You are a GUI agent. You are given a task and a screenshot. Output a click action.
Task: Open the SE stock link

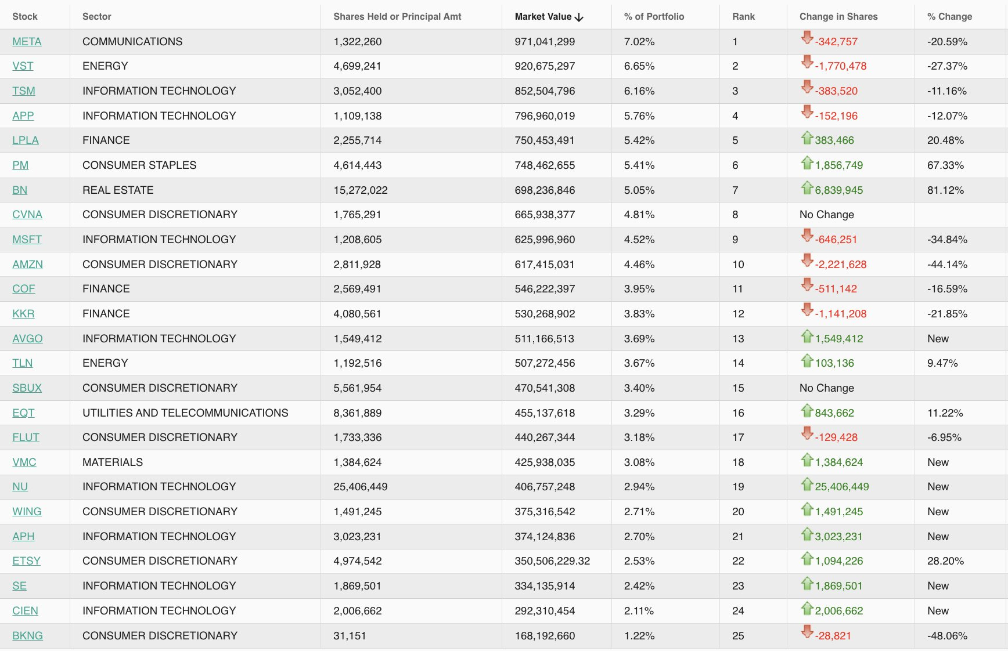pyautogui.click(x=19, y=586)
